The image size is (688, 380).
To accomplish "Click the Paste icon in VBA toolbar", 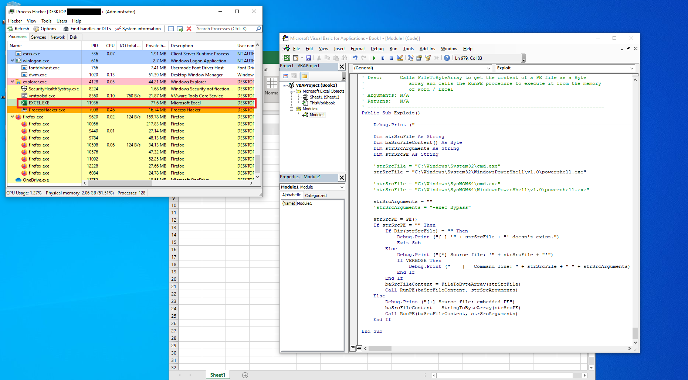I will (336, 58).
